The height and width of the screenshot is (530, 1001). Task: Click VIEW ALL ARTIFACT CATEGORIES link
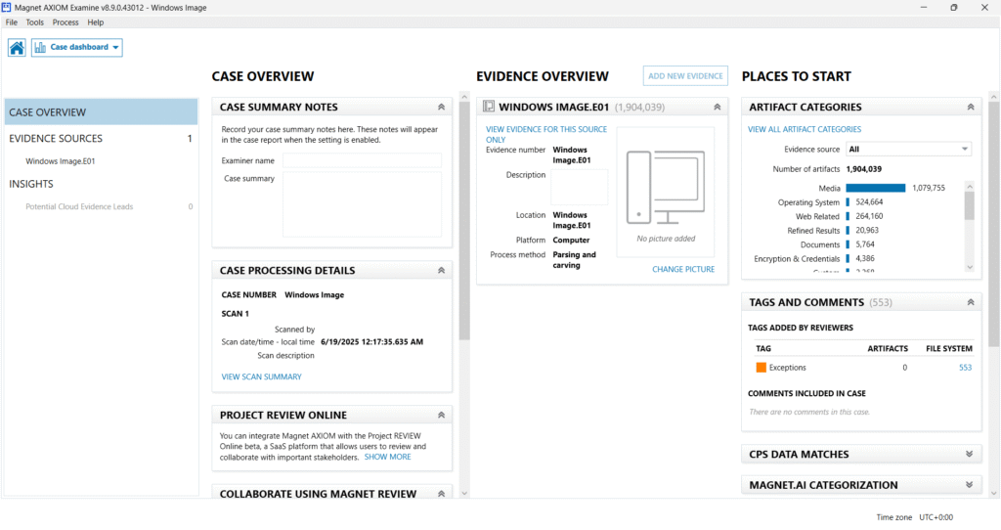[805, 129]
